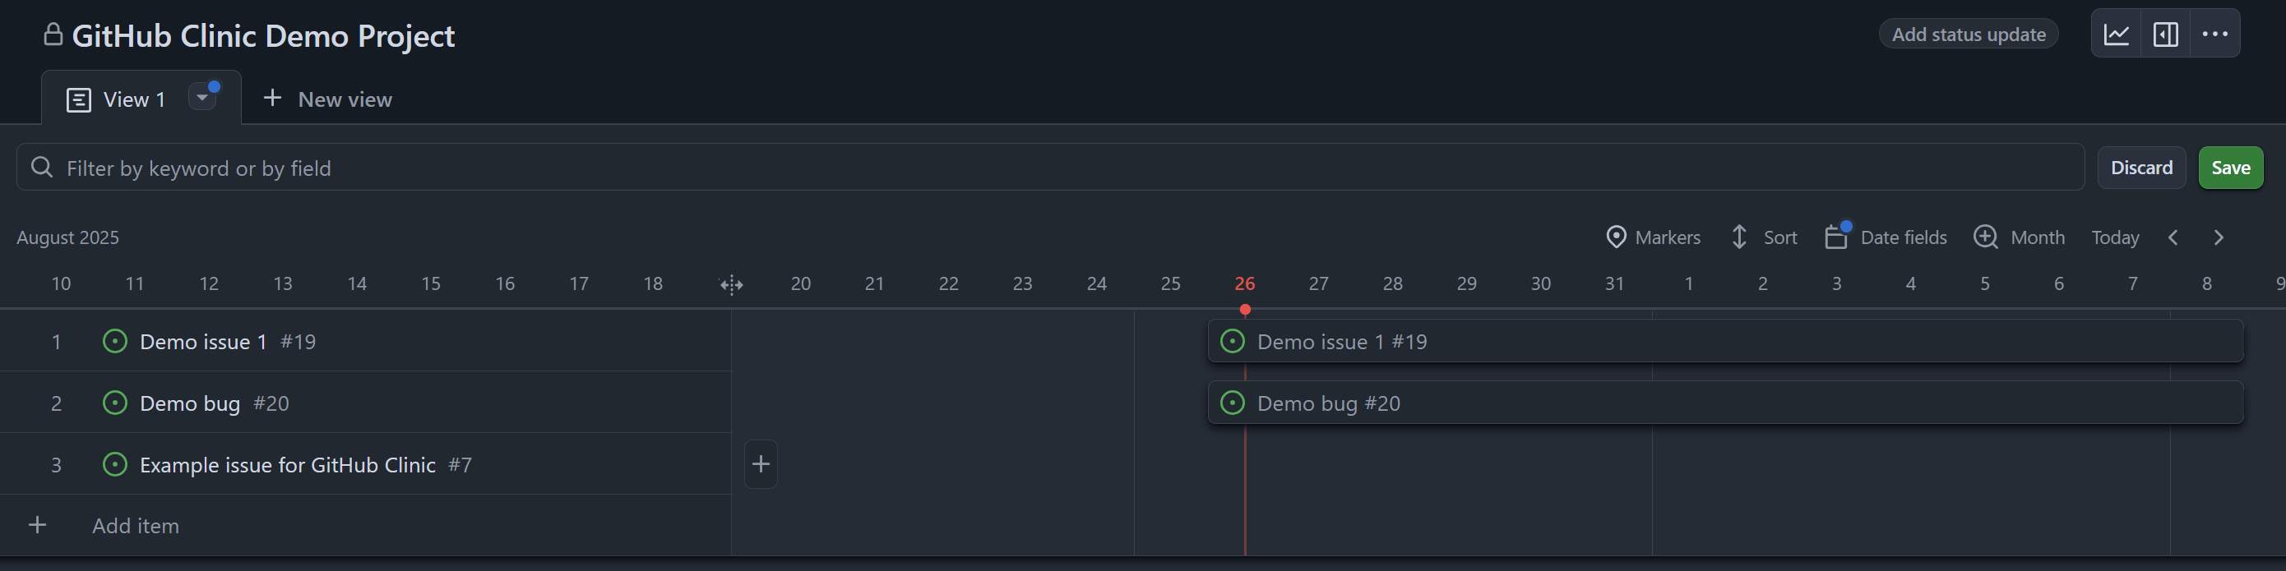The width and height of the screenshot is (2286, 571).
Task: Click Add status update button
Action: 1969,35
